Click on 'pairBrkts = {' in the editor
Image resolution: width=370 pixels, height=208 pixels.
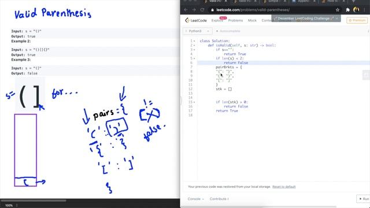tap(229, 67)
